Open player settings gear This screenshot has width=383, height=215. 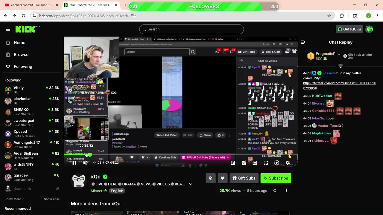(x=288, y=163)
